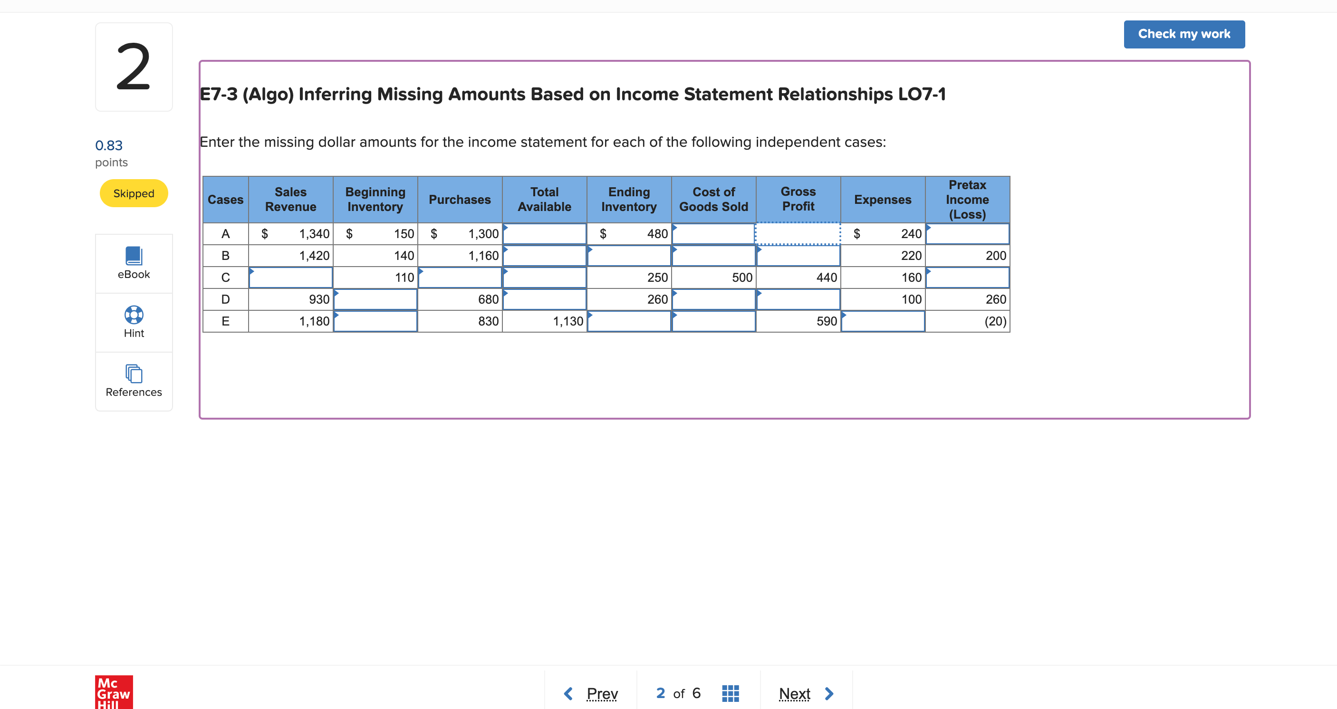Click the question navigation grid icon

[730, 692]
